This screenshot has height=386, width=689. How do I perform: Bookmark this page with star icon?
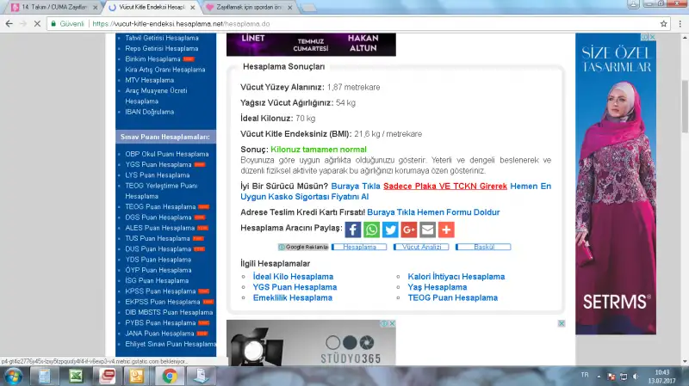(x=663, y=24)
